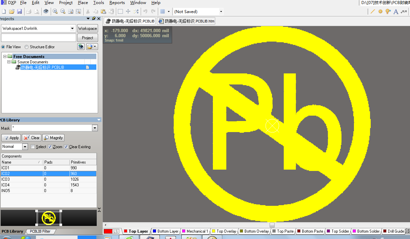Zoom in with the magnifier plus icon

pos(55,11)
